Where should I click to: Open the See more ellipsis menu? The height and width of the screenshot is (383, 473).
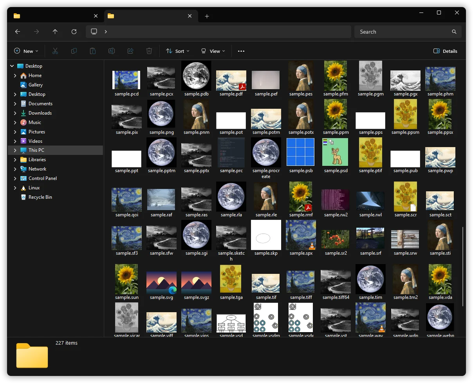click(241, 51)
